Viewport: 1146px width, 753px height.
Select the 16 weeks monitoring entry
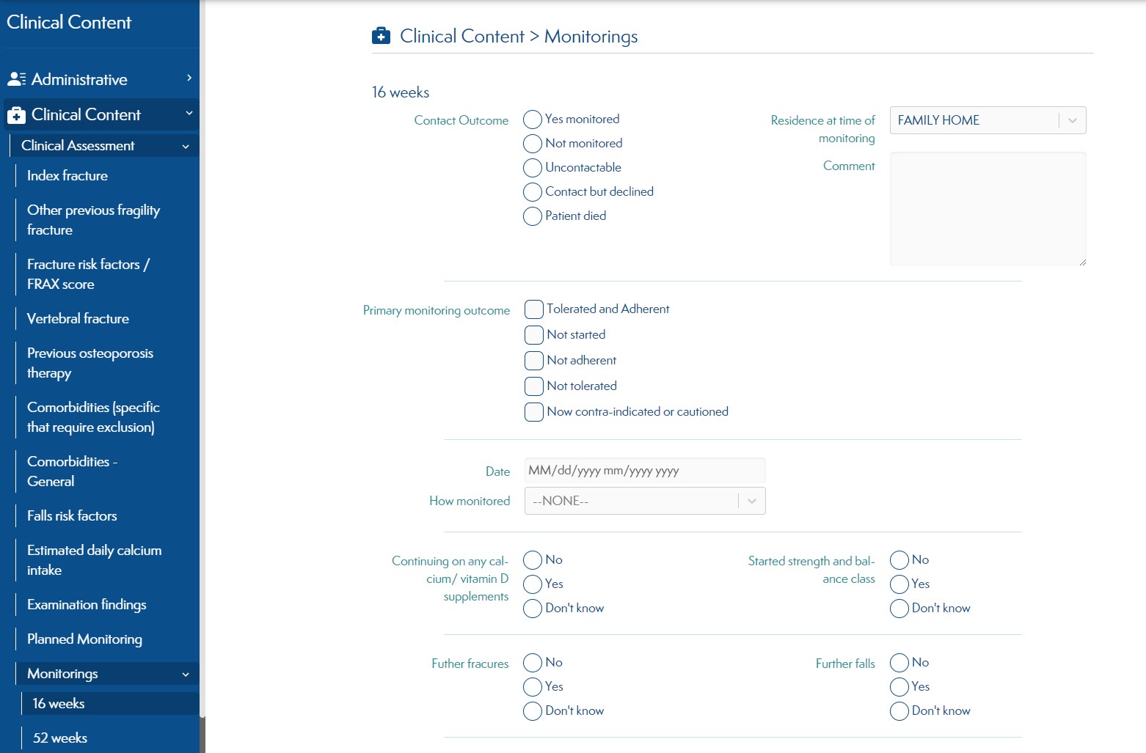(x=110, y=704)
